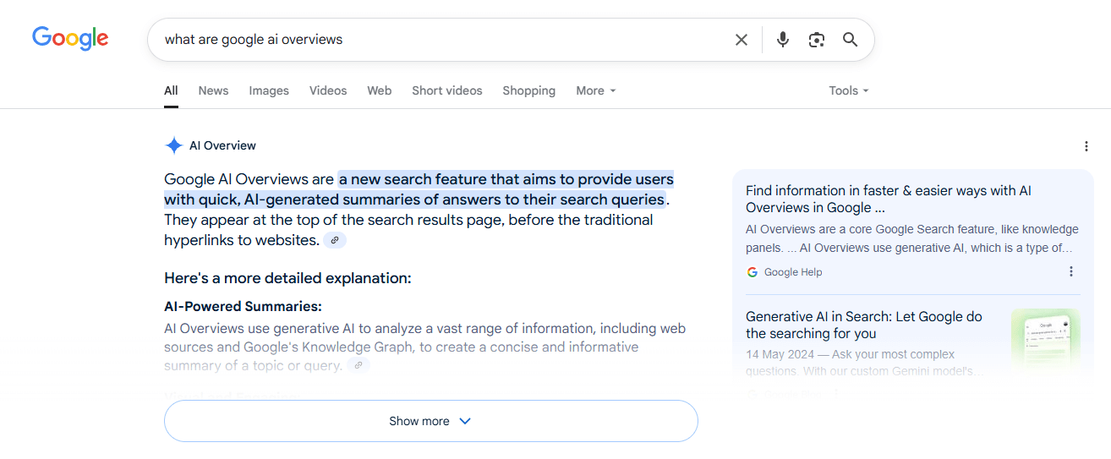
Task: Submit search with the magnifier icon
Action: [850, 40]
